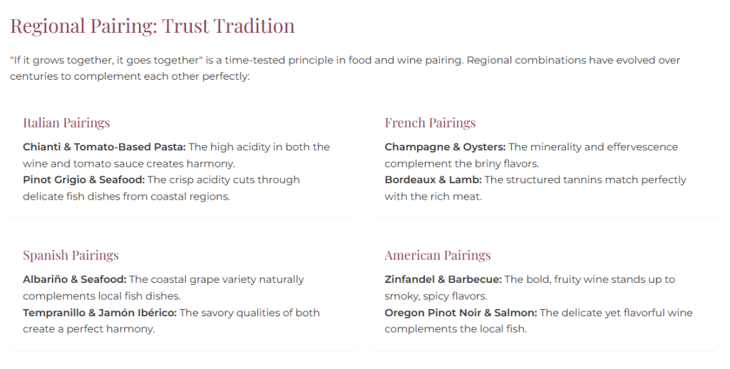Image resolution: width=730 pixels, height=369 pixels.
Task: Click the text about delicate fish dishes
Action: pyautogui.click(x=126, y=196)
